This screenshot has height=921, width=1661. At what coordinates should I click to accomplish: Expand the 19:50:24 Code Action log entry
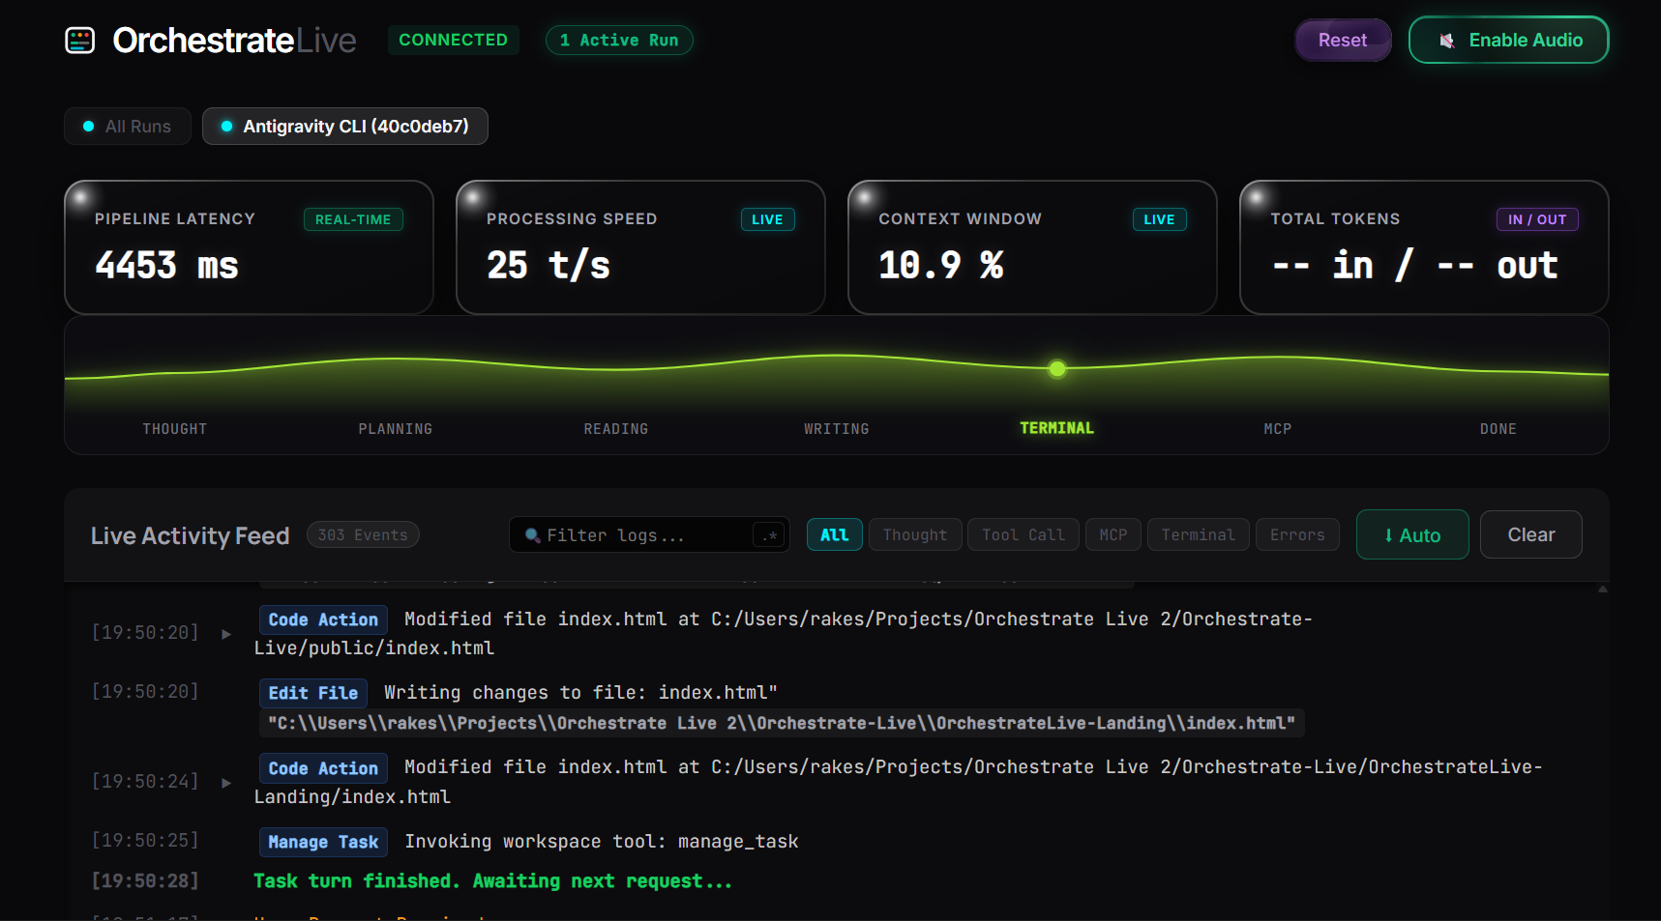[x=226, y=783]
